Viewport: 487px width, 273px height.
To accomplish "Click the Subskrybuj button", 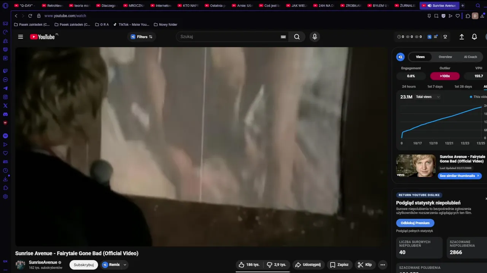I will [x=84, y=265].
